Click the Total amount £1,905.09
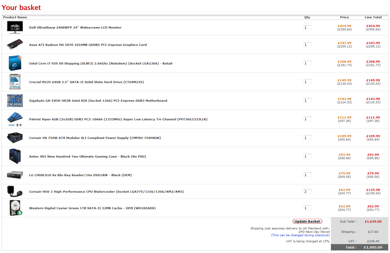 tap(373, 247)
